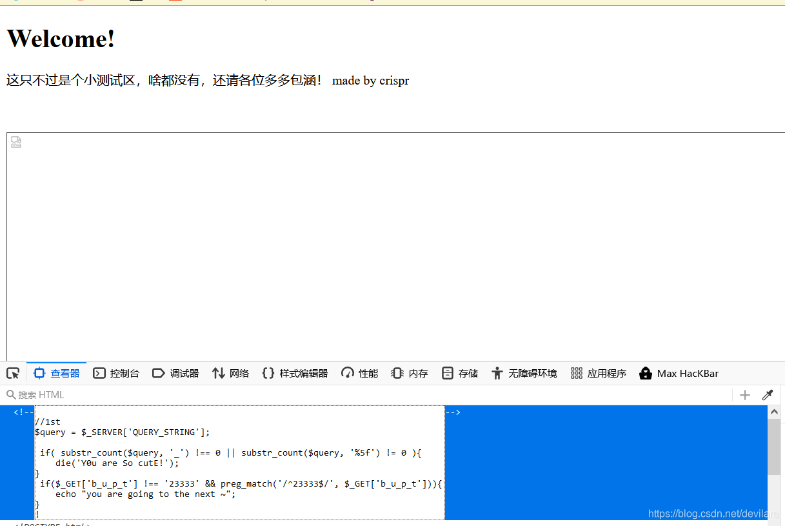Open the 内存 Memory tab
785x526 pixels.
click(x=410, y=373)
